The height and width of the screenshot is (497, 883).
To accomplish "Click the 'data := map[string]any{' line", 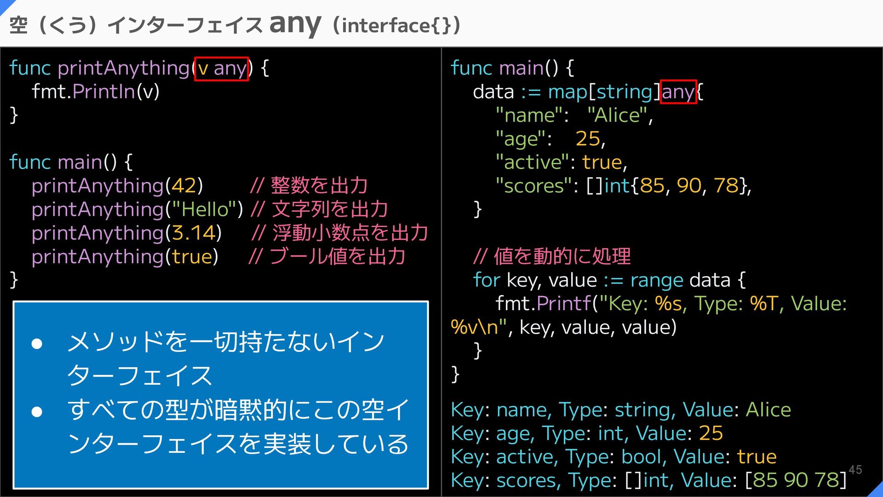I will coord(588,92).
